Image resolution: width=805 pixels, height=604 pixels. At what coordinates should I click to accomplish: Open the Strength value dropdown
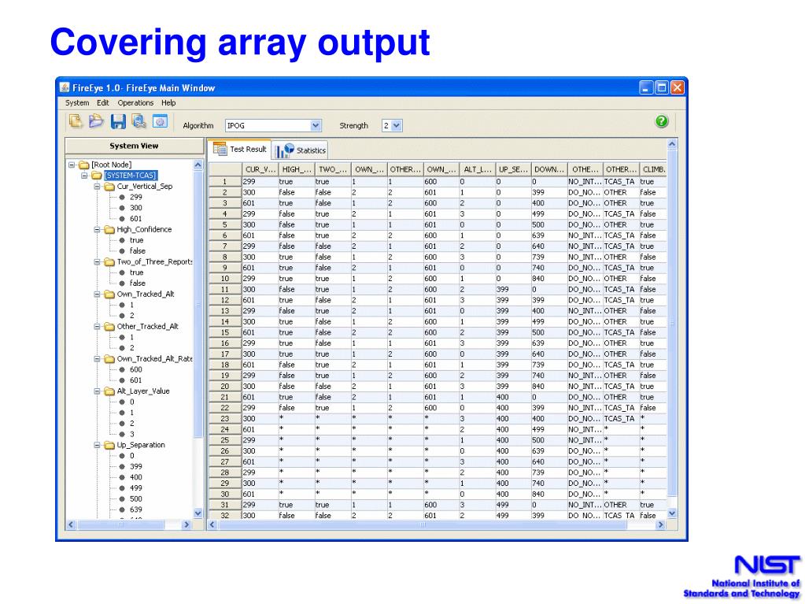pos(392,125)
